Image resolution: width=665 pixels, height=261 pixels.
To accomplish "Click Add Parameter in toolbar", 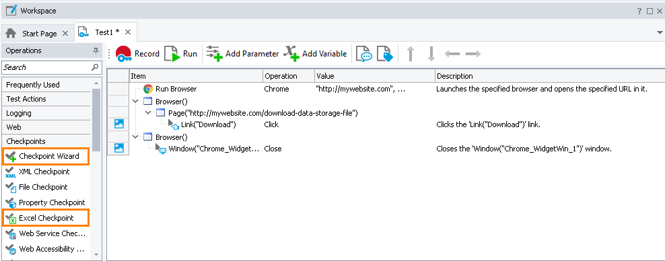I will [242, 54].
